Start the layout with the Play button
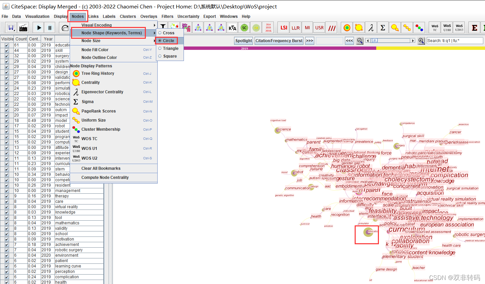 click(x=39, y=28)
